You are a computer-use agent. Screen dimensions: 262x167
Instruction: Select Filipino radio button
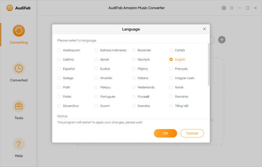[x=134, y=69]
